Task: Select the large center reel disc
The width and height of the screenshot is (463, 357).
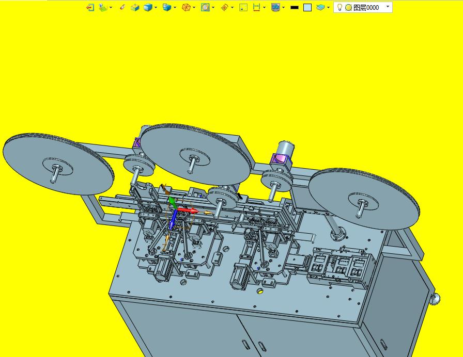Action: [196, 154]
